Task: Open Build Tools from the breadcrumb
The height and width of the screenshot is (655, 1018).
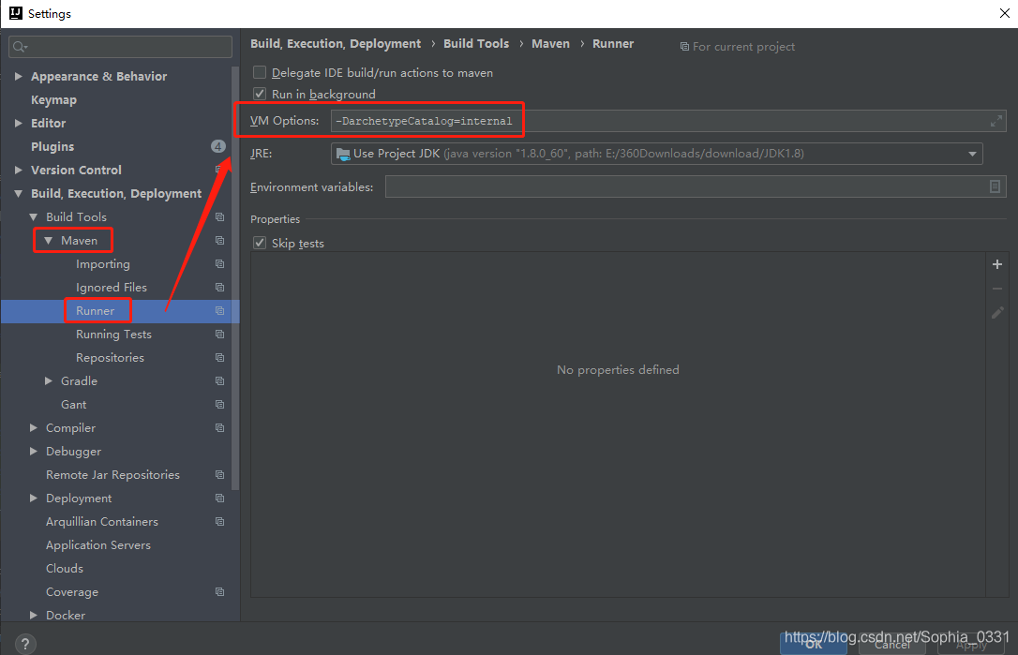Action: point(476,43)
